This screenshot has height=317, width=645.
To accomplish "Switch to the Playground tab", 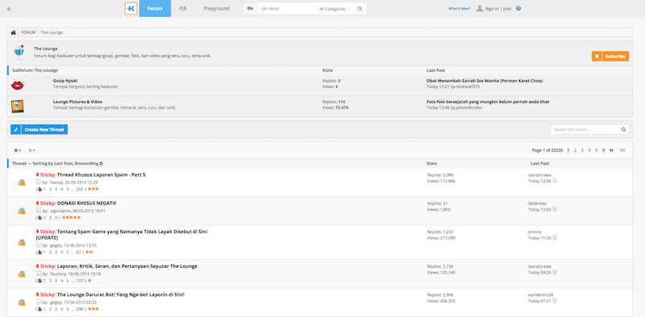I will (x=216, y=8).
